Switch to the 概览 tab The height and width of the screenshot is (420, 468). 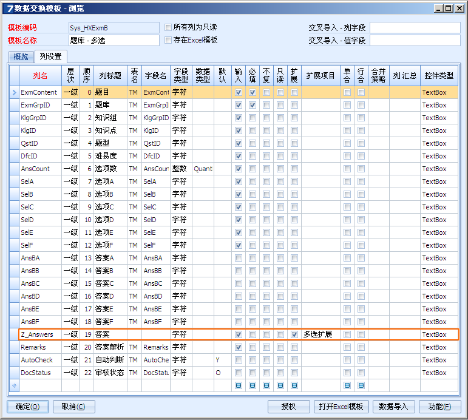[21, 56]
